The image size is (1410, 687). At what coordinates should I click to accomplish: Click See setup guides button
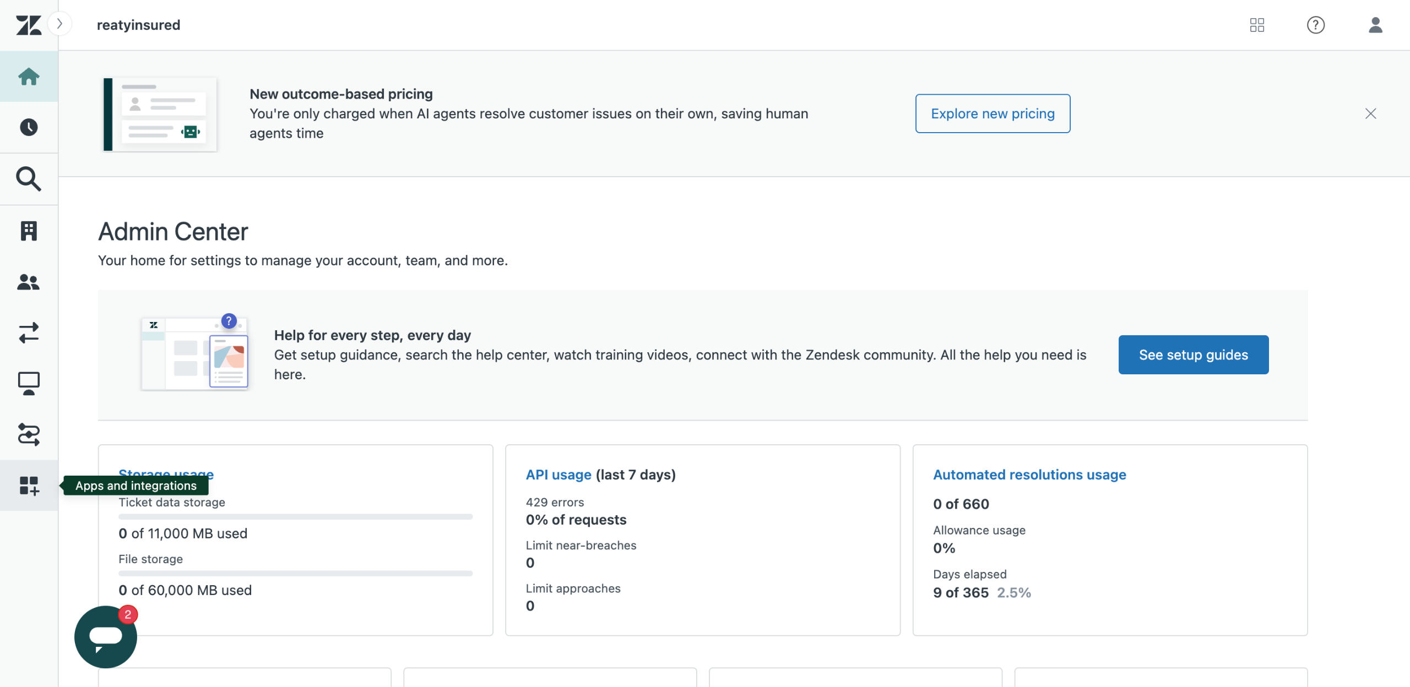coord(1193,355)
